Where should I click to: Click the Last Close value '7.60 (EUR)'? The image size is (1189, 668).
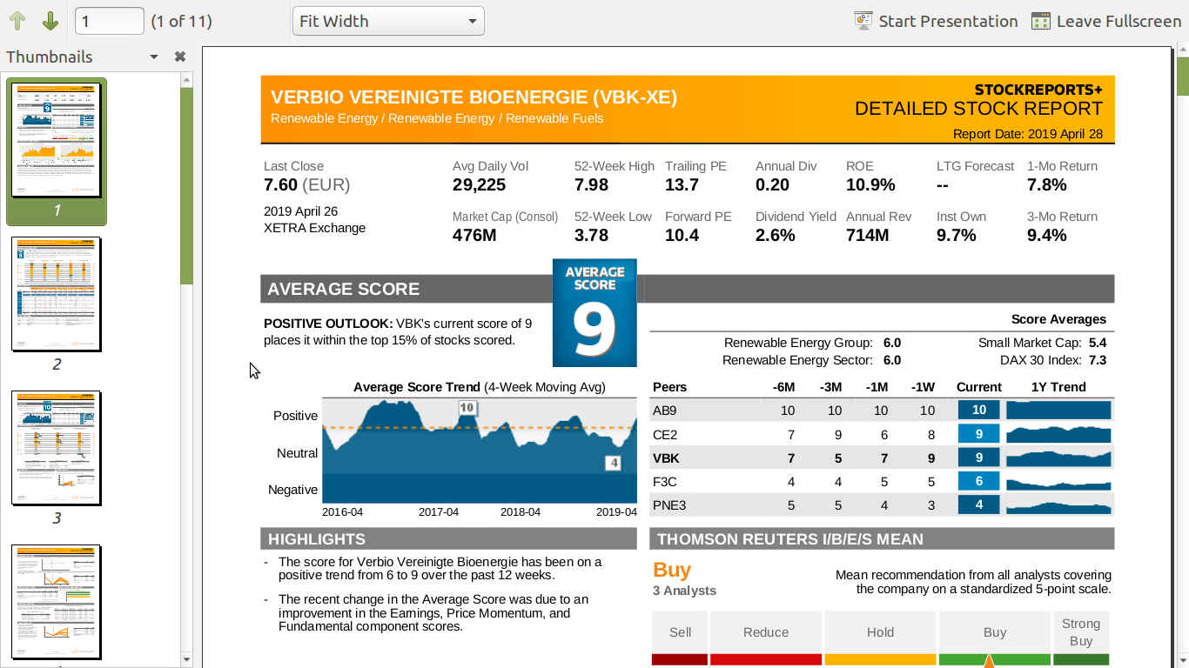click(x=307, y=184)
